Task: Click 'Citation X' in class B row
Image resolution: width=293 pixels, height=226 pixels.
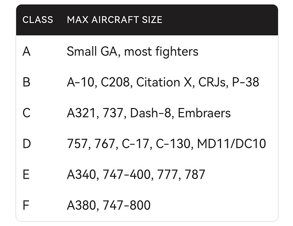Action: pos(164,82)
